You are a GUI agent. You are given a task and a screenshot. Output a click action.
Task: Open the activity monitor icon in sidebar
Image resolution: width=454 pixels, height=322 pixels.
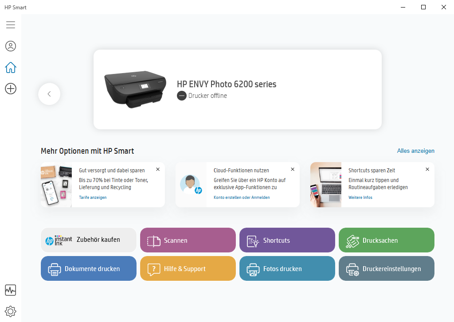(x=11, y=290)
